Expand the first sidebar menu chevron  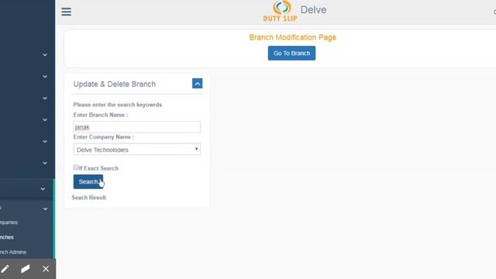[x=45, y=55]
